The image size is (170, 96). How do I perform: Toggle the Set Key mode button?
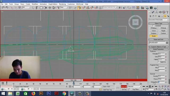coord(124,89)
